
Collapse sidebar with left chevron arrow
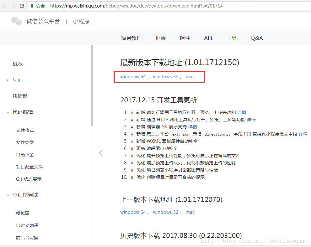[x=101, y=153]
